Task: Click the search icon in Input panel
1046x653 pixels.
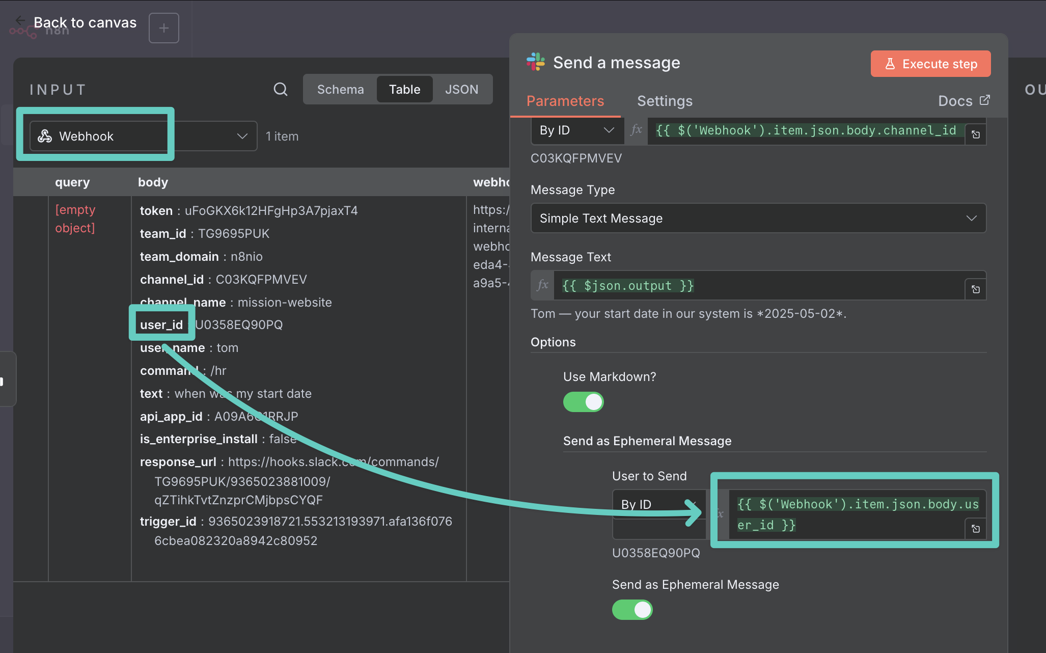Action: click(x=280, y=89)
